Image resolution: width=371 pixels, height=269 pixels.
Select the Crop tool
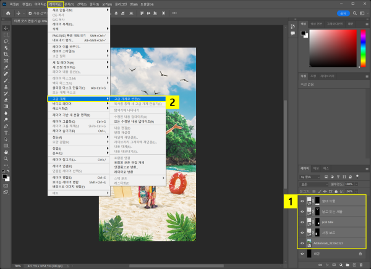6,54
